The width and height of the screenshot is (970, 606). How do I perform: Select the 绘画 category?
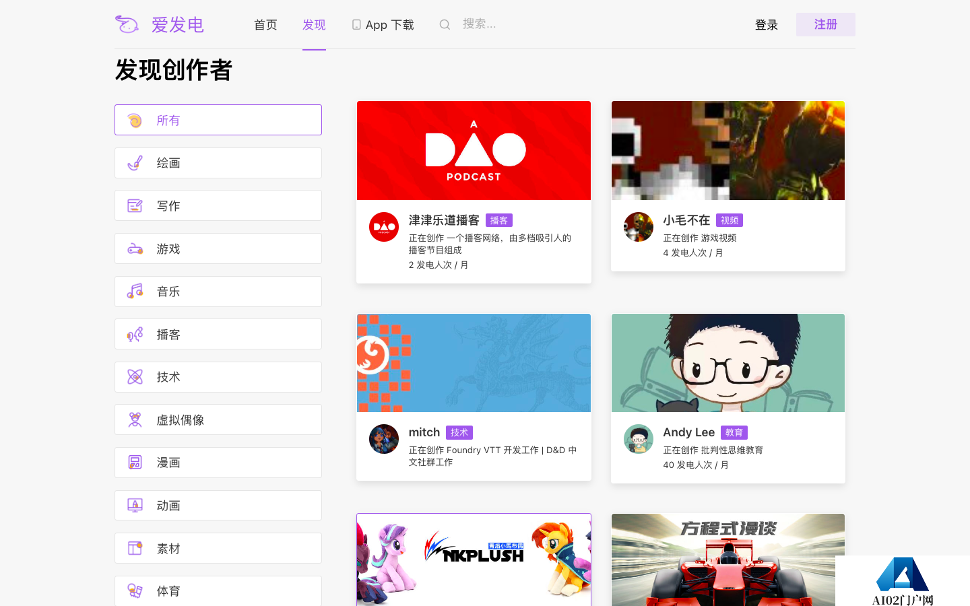pos(218,163)
